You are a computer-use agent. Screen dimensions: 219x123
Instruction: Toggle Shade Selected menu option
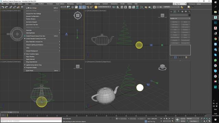[42, 59]
